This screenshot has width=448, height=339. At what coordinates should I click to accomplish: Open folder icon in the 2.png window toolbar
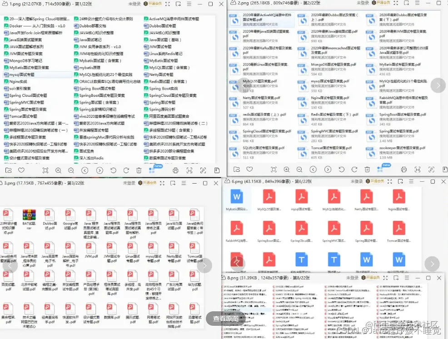coord(237,169)
